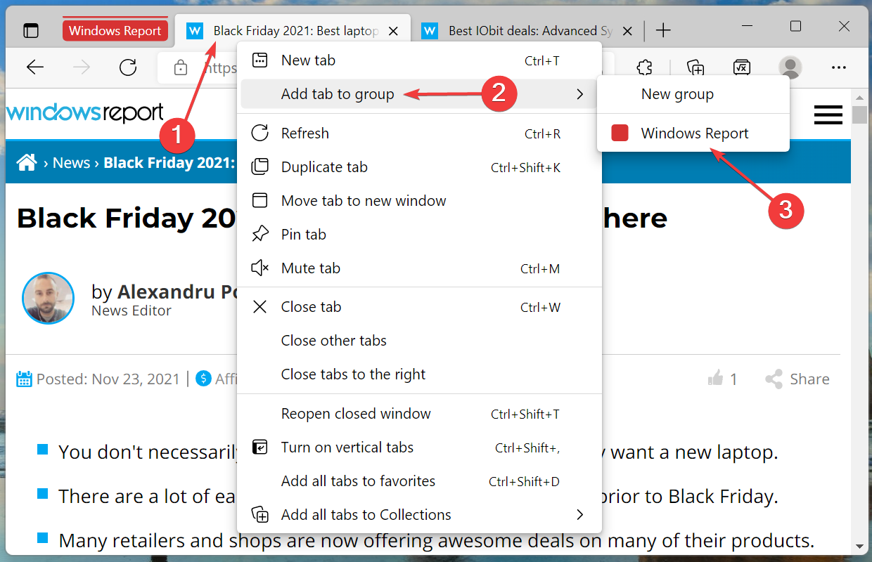Click the Posted: Nov 23, 2021 text
The height and width of the screenshot is (562, 872).
[108, 379]
